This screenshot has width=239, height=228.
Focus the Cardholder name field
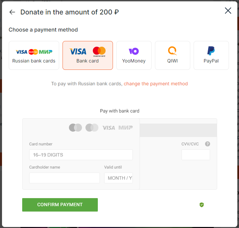[65, 178]
